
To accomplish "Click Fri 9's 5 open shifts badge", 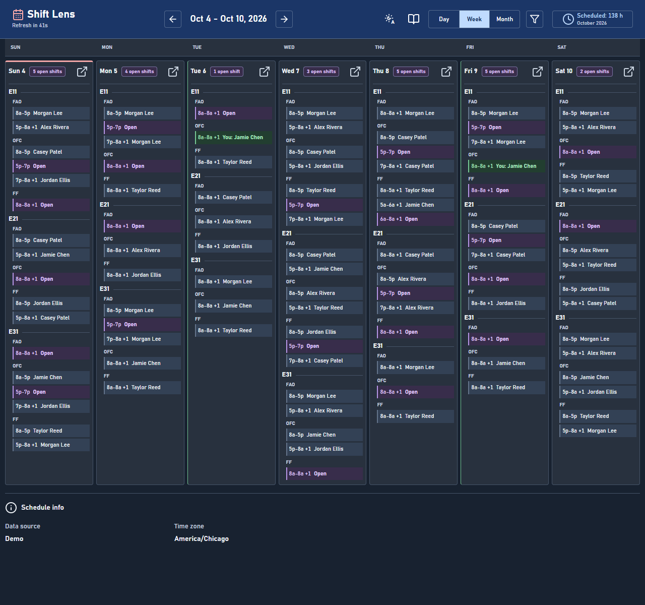I will (x=500, y=72).
